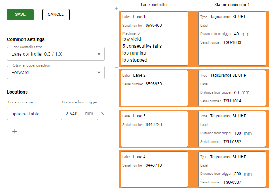Click the plus icon between Lane 3 and Lane 4
The width and height of the screenshot is (269, 188).
(116, 149)
